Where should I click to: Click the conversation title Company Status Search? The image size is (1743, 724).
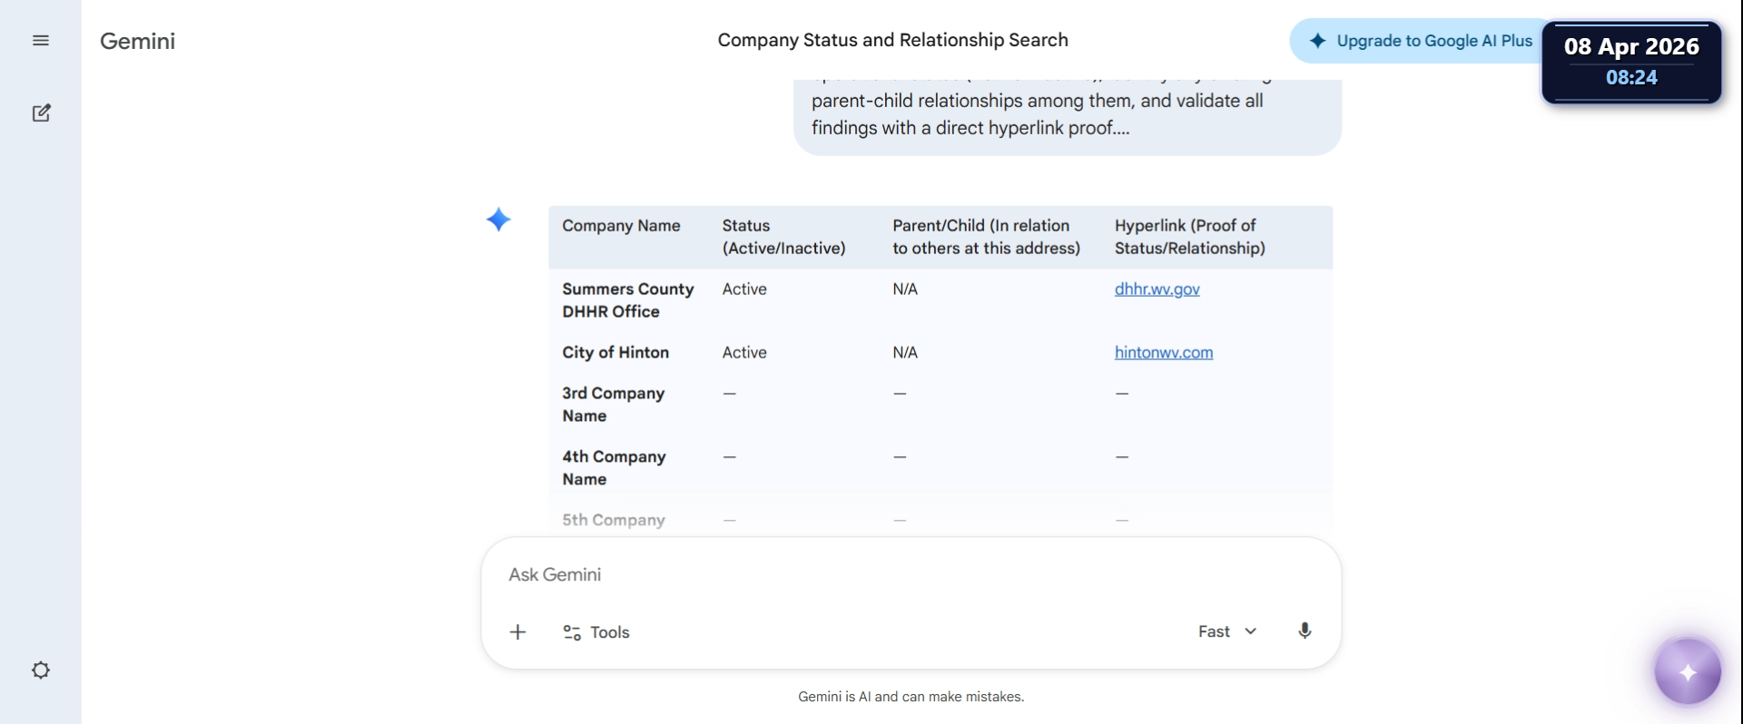pos(892,41)
